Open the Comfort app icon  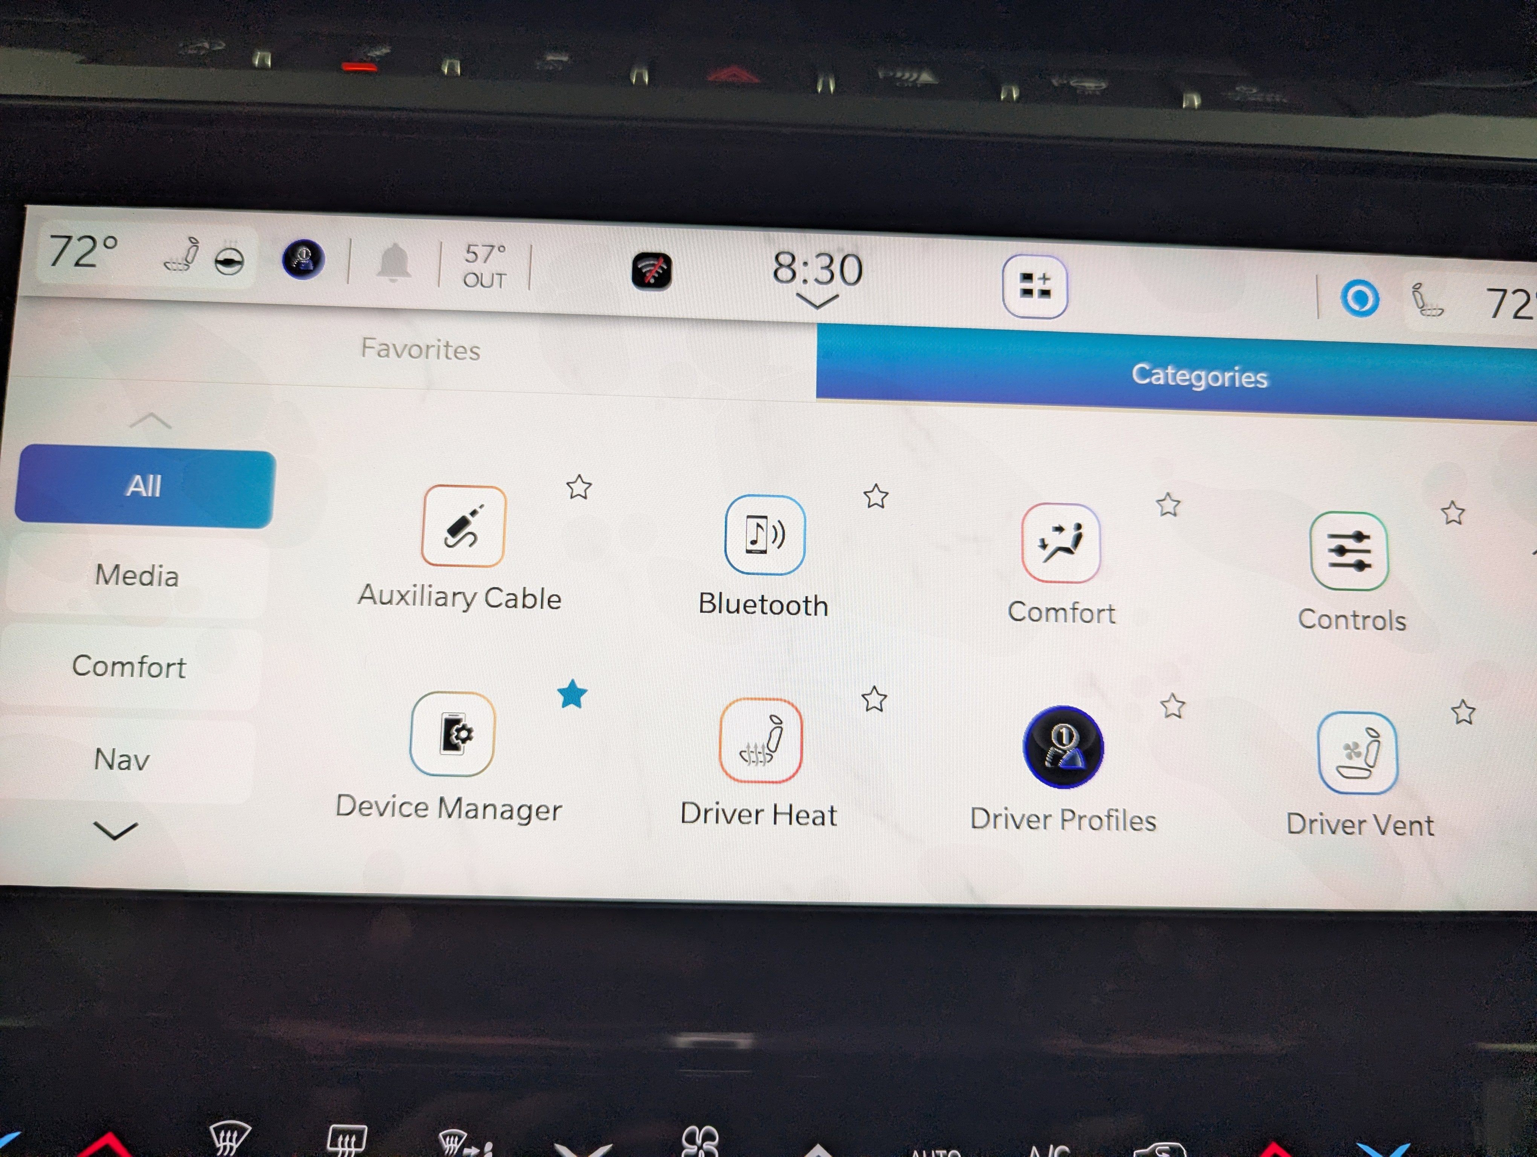coord(1061,543)
